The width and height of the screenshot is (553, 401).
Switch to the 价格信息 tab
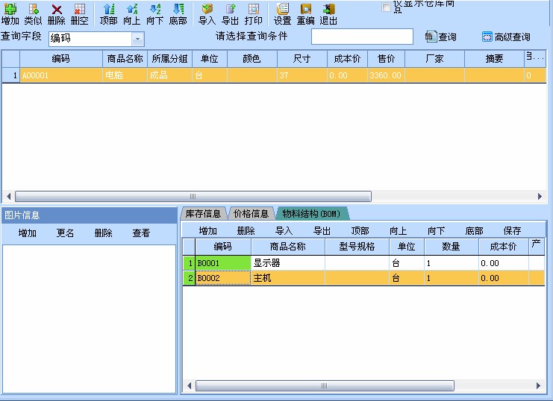(x=251, y=213)
